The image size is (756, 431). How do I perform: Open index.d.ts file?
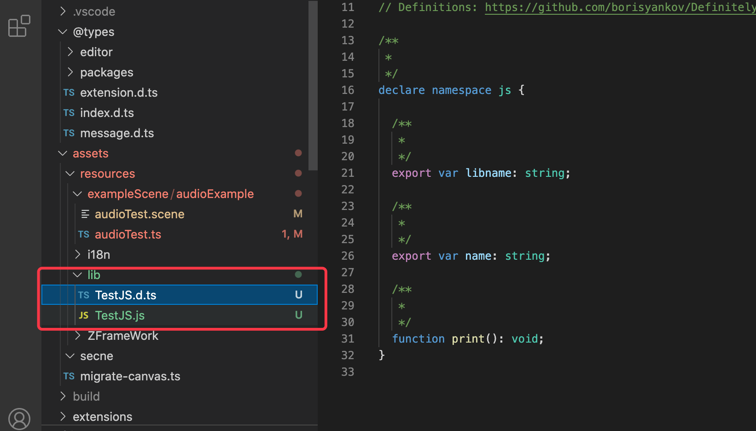[x=107, y=113]
